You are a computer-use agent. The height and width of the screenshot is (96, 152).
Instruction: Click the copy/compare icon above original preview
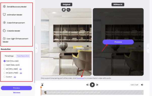64,10
